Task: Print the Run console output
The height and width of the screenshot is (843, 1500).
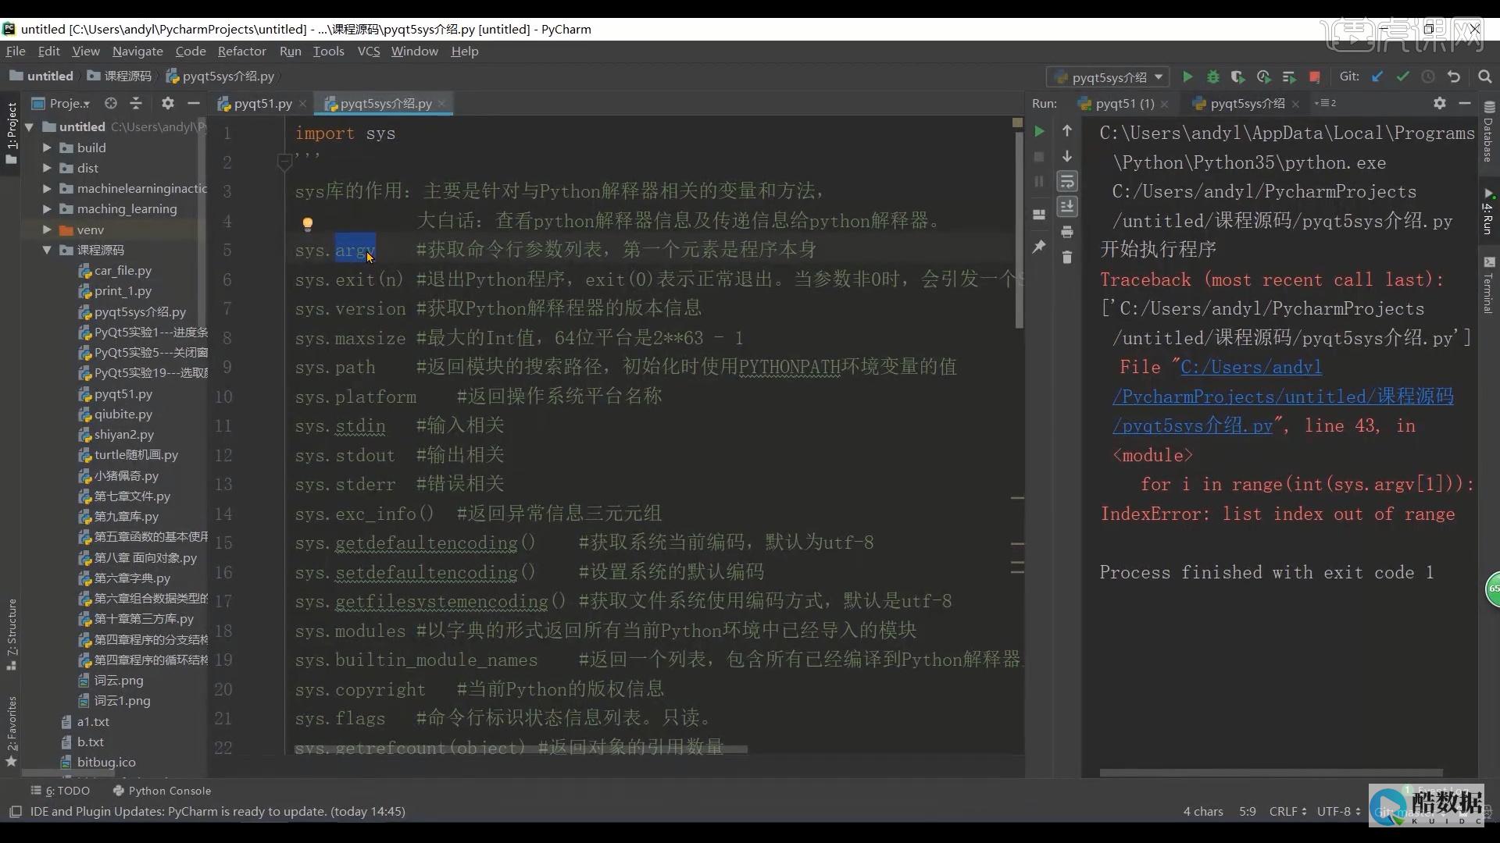Action: click(x=1067, y=232)
